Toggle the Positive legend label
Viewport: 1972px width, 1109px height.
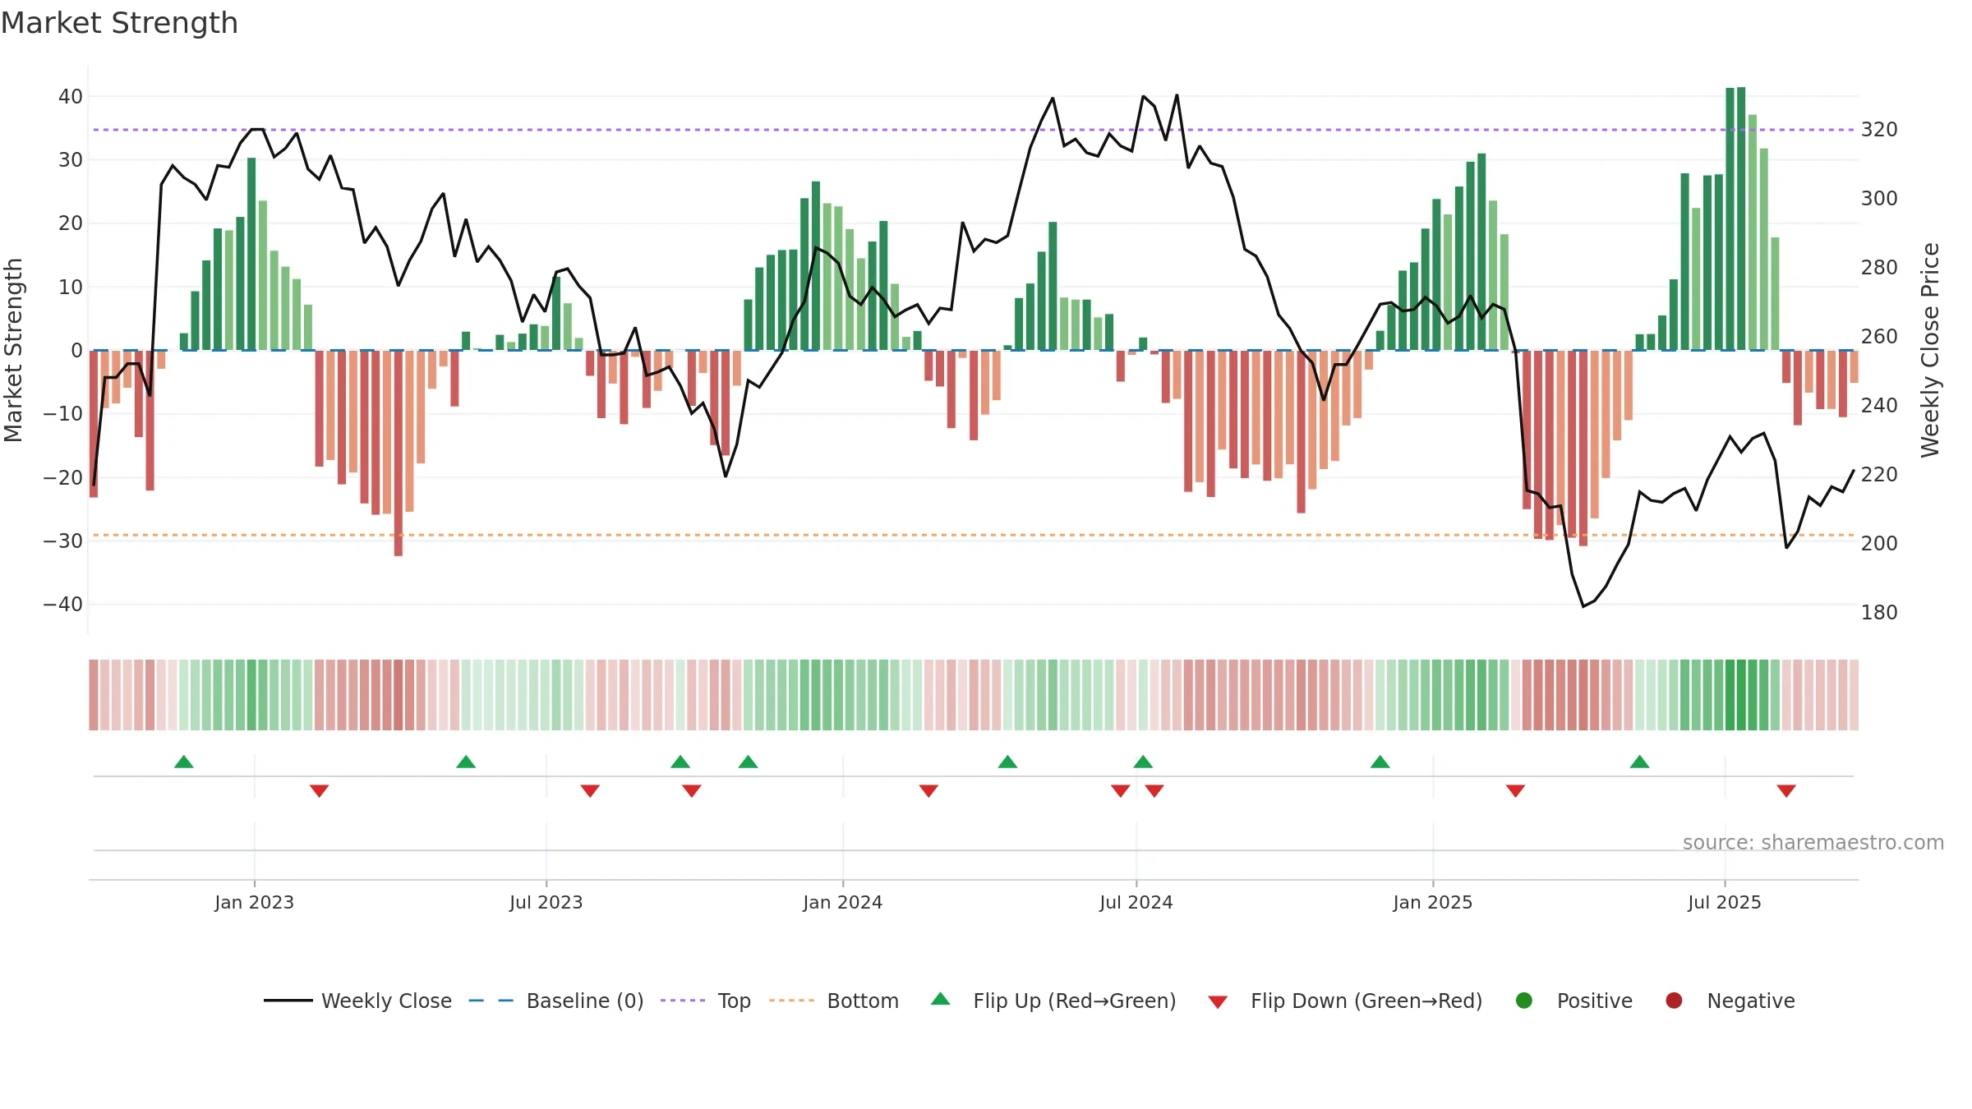pos(1595,1001)
